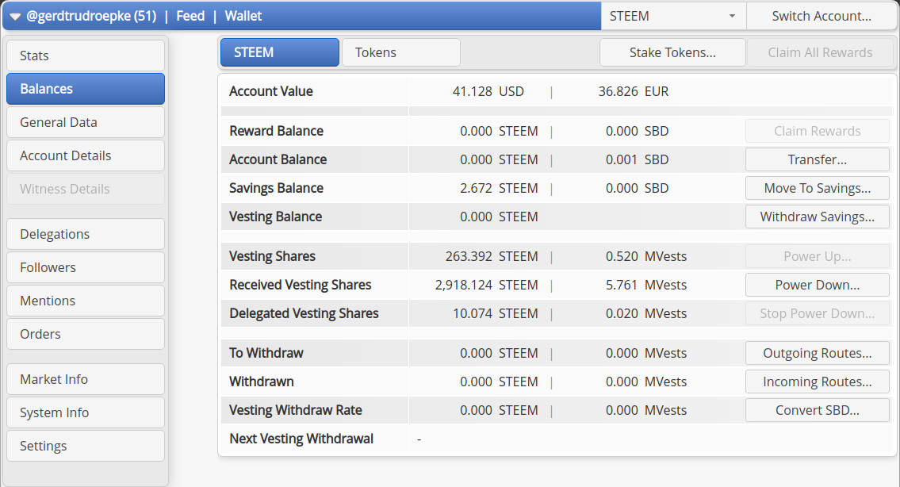Open Outgoing Routes dialog
Screen dimensions: 900x487
click(818, 353)
